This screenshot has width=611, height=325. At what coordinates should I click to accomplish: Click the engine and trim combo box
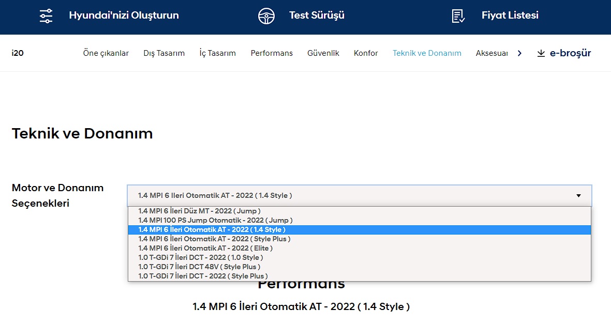tap(359, 196)
